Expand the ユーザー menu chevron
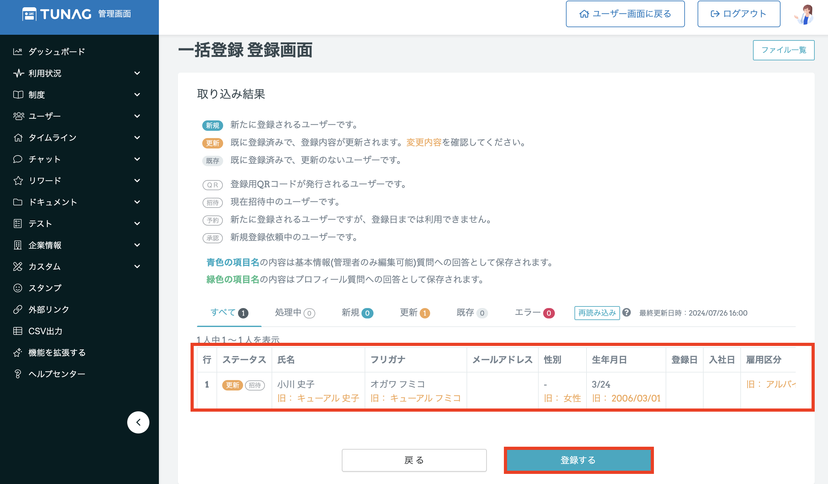828x484 pixels. pyautogui.click(x=137, y=116)
